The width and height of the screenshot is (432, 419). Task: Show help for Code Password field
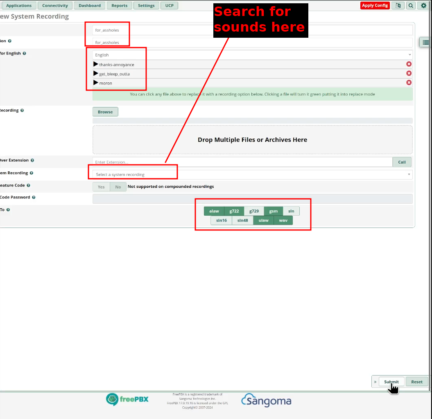pos(34,197)
